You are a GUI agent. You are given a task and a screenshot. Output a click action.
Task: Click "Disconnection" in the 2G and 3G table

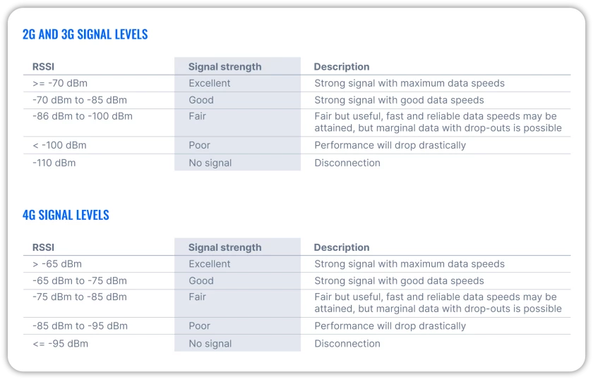point(347,163)
